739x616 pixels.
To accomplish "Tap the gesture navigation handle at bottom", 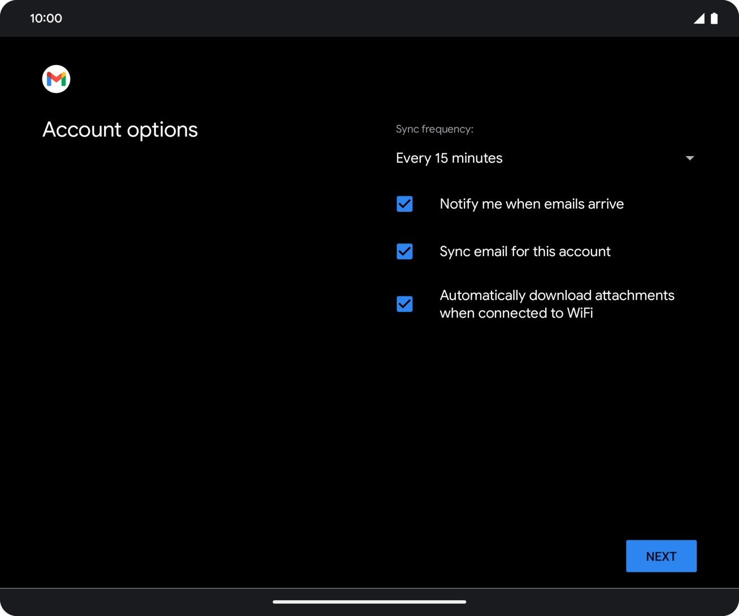I will (369, 602).
